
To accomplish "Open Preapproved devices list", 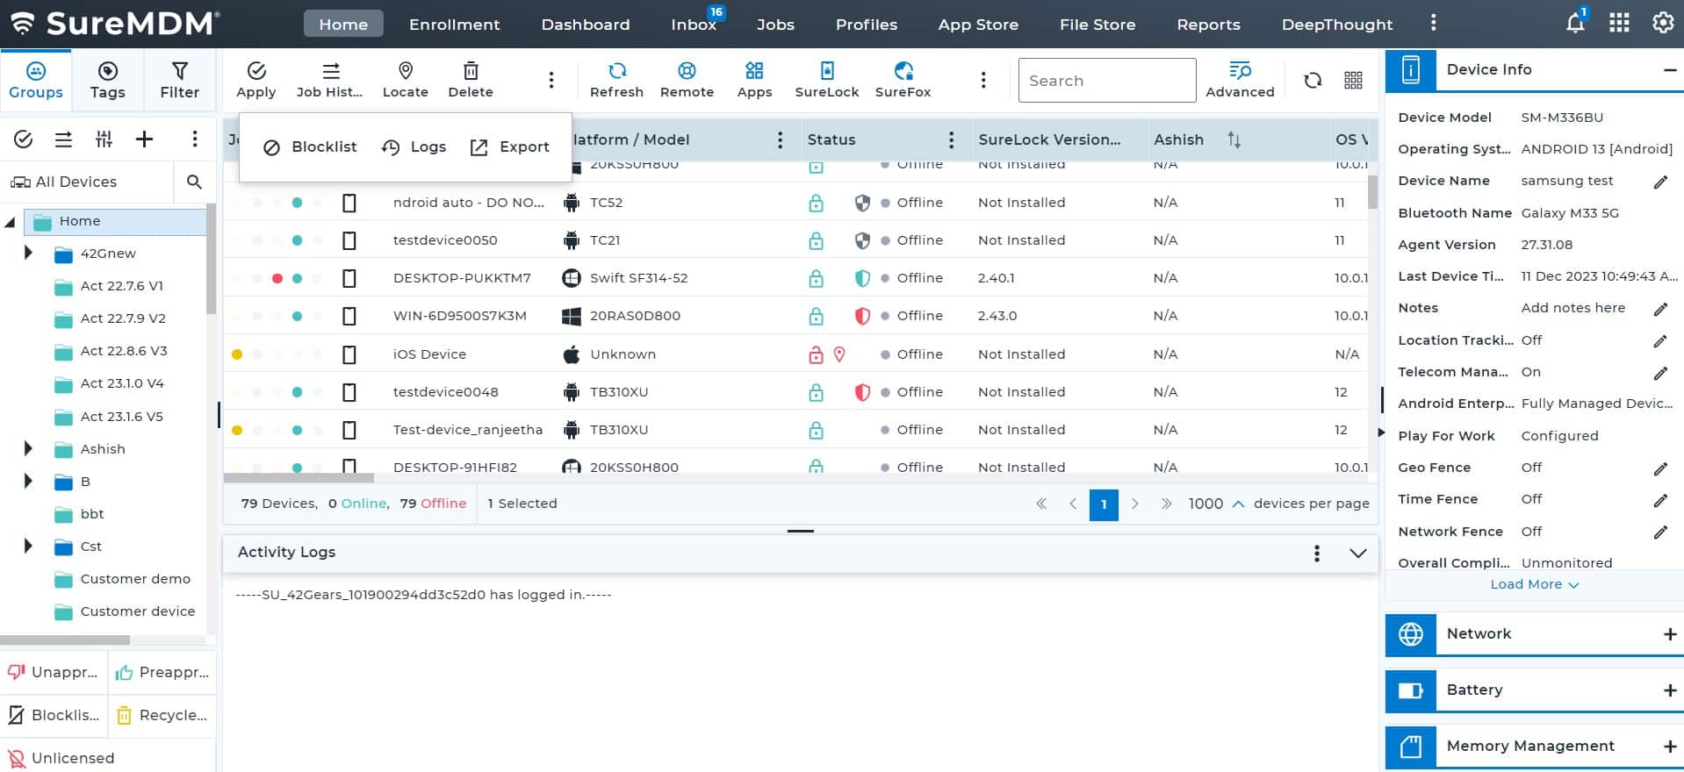I will 162,672.
